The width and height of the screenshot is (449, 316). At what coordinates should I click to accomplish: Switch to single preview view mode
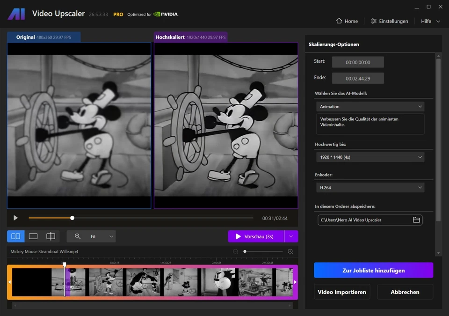click(x=33, y=236)
